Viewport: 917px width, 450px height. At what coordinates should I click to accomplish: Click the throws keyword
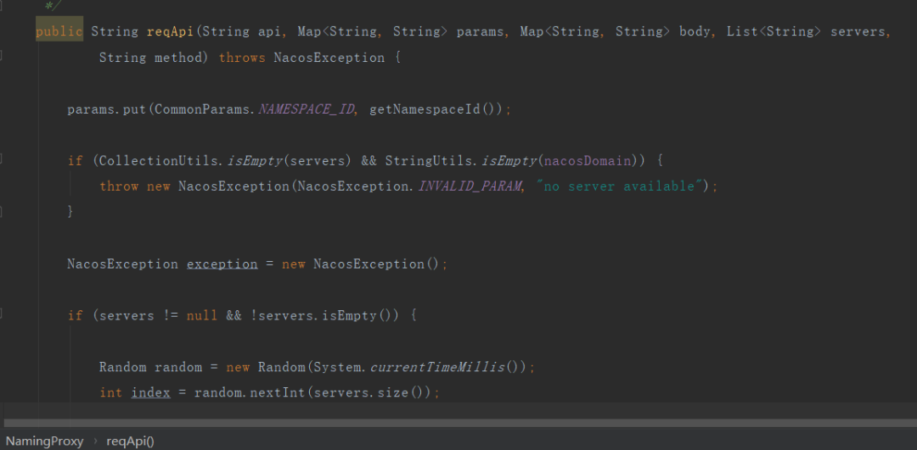(x=242, y=58)
